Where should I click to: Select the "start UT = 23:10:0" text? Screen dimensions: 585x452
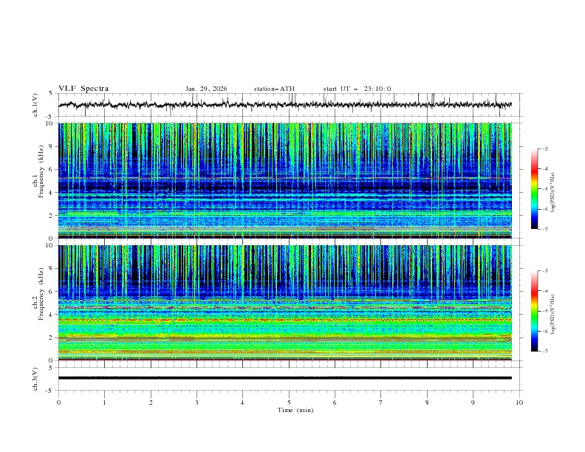tap(357, 89)
